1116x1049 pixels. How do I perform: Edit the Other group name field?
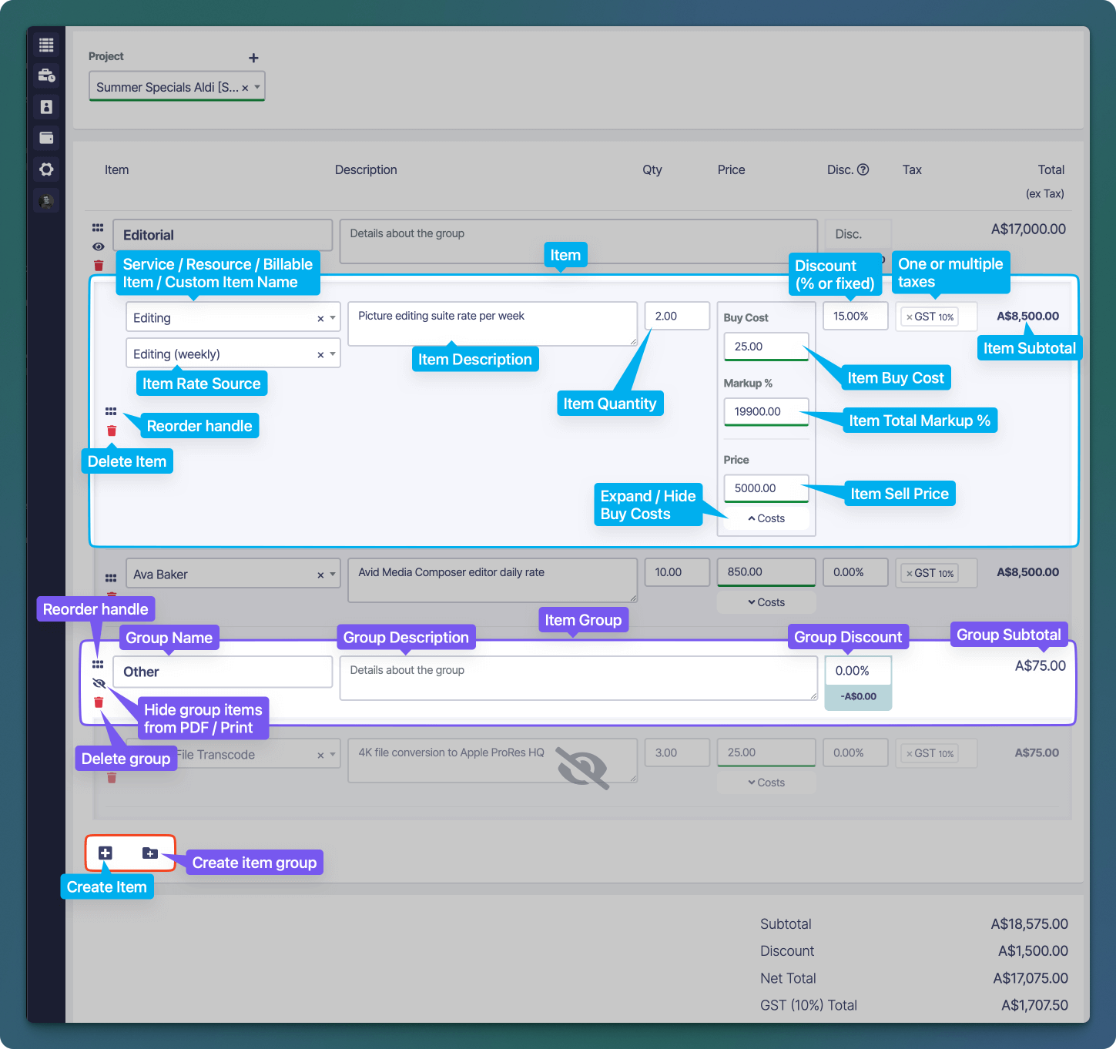click(223, 672)
